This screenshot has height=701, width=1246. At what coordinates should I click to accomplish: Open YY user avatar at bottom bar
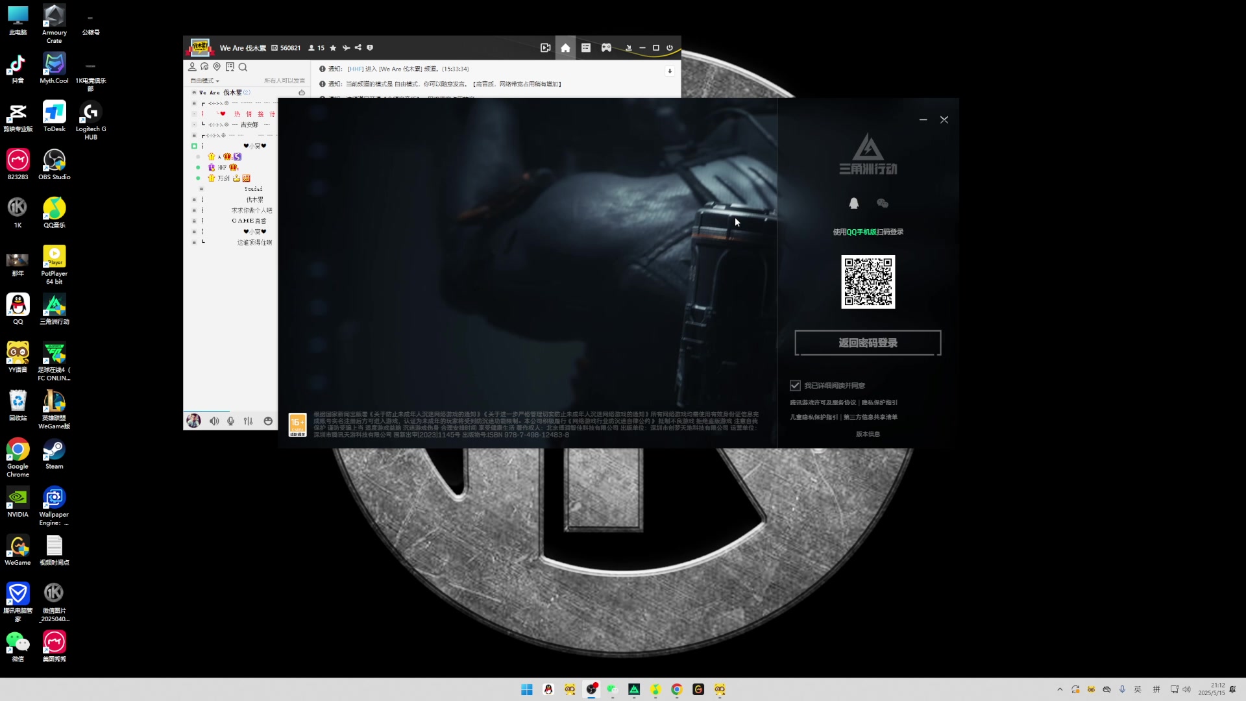click(x=193, y=421)
